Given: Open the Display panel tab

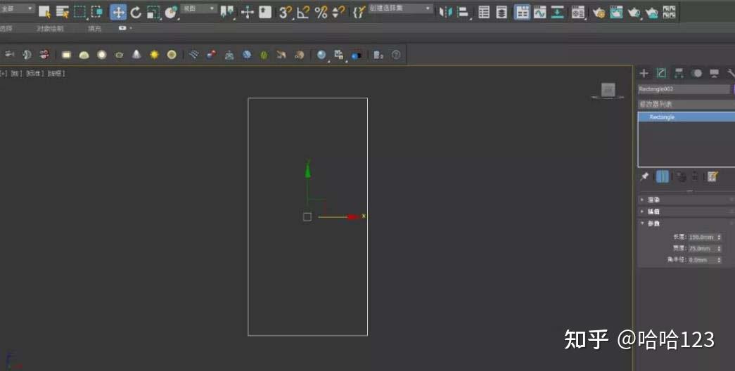Looking at the screenshot, I should 714,73.
